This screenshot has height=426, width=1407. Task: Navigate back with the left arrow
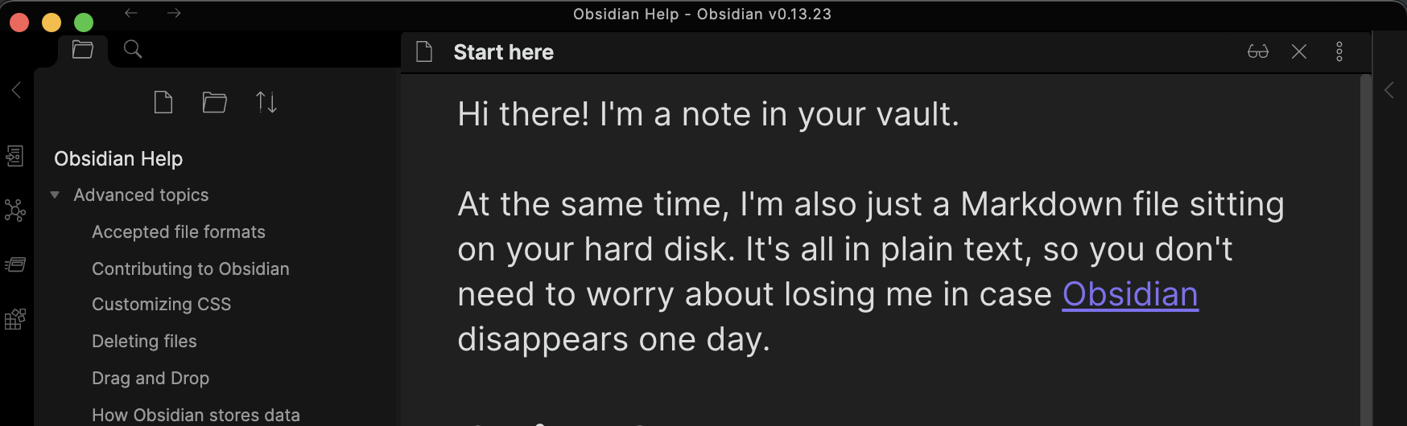click(131, 14)
